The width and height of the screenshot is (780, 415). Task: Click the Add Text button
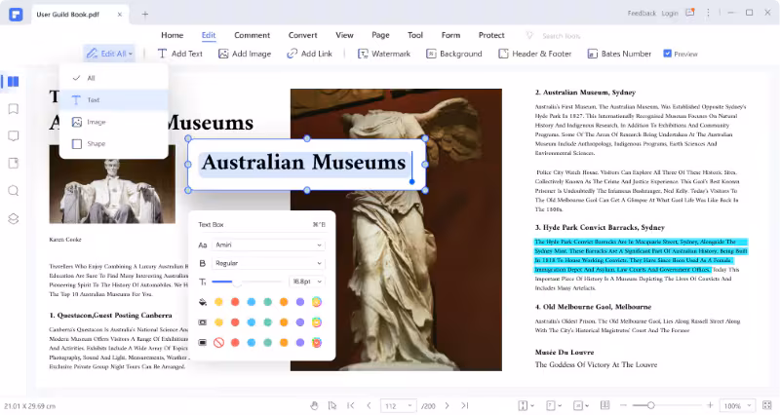point(180,54)
